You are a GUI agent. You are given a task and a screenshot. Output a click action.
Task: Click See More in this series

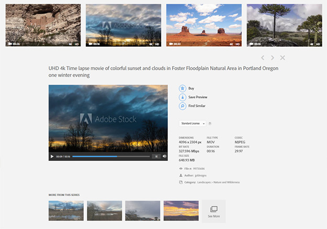[x=213, y=211]
